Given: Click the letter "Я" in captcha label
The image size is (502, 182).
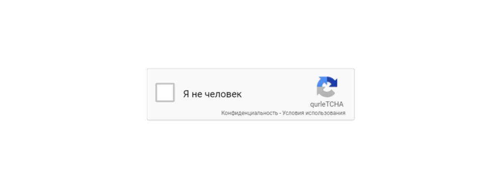Looking at the screenshot, I should pos(186,94).
